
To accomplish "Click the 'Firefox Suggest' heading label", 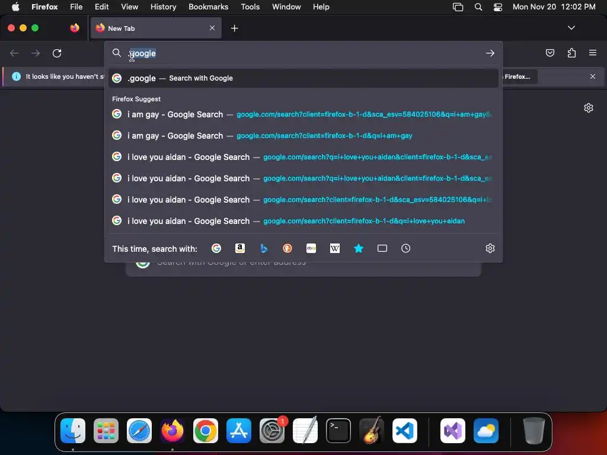I will coord(136,99).
